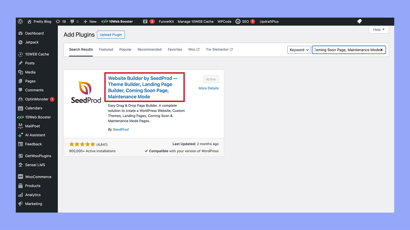Click the notification bell icon in admin bar
This screenshot has height=230, width=410.
pos(360,22)
